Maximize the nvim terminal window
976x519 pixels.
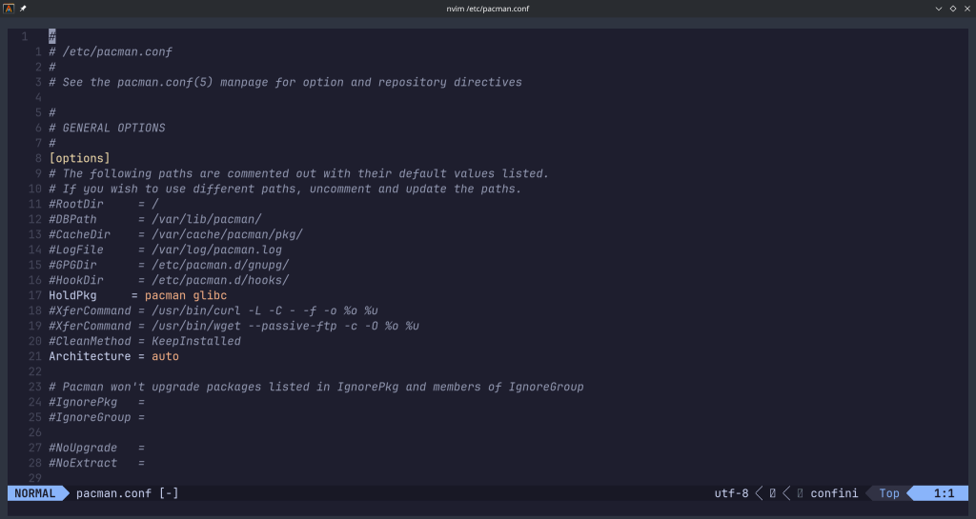953,9
